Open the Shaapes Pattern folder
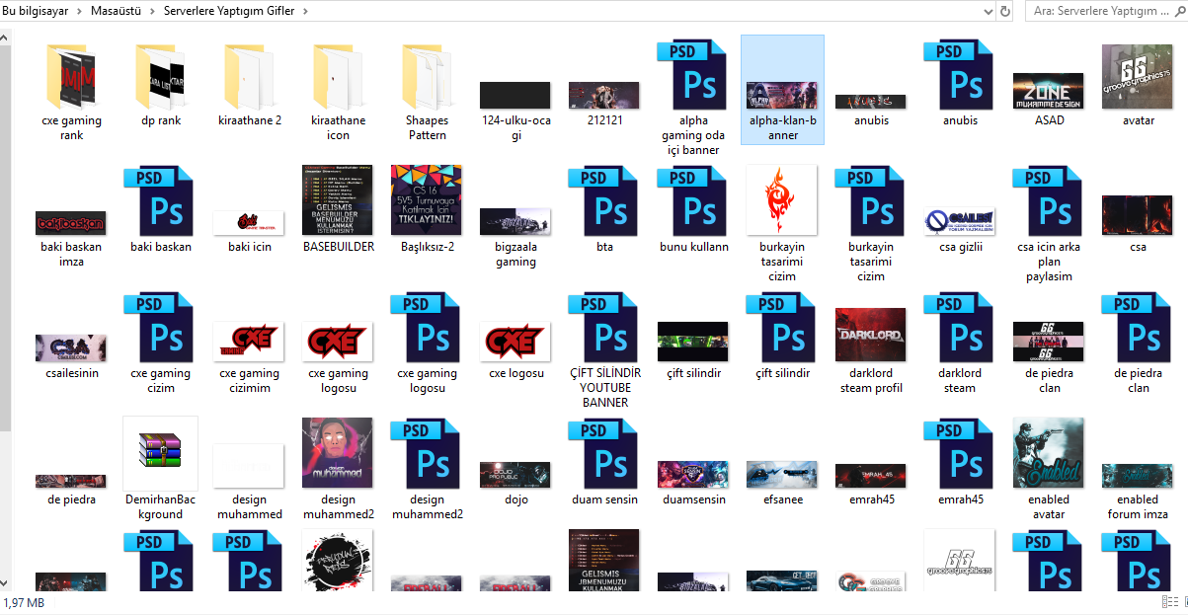 coord(427,77)
